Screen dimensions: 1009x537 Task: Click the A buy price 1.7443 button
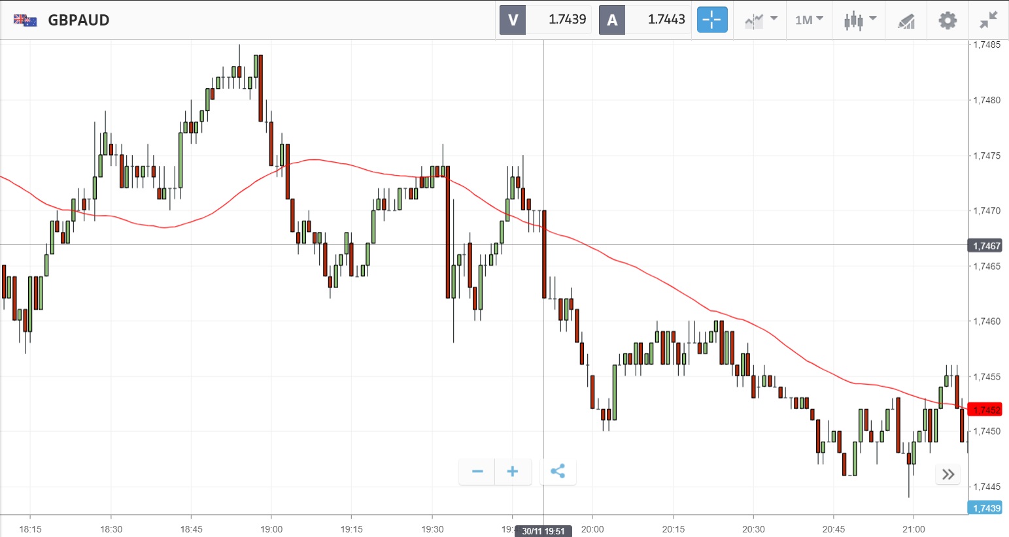(x=645, y=20)
